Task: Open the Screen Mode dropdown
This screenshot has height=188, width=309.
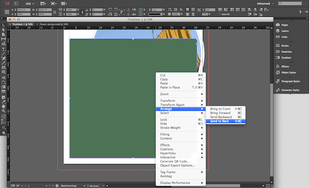Action: coord(53,3)
